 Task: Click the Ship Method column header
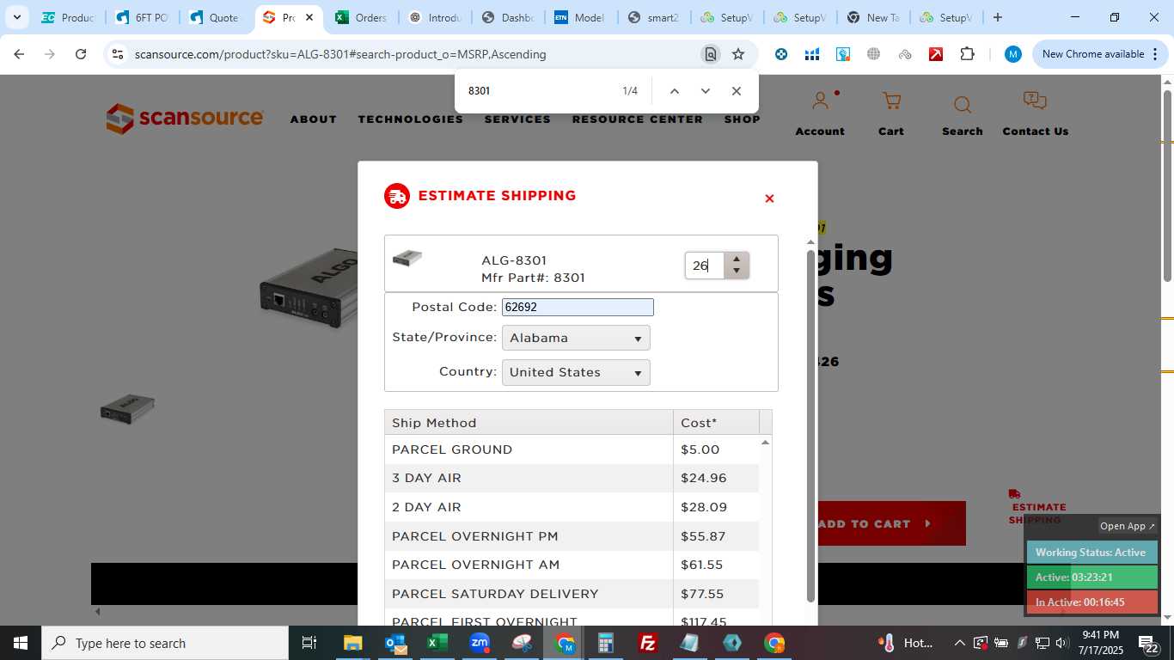point(529,422)
